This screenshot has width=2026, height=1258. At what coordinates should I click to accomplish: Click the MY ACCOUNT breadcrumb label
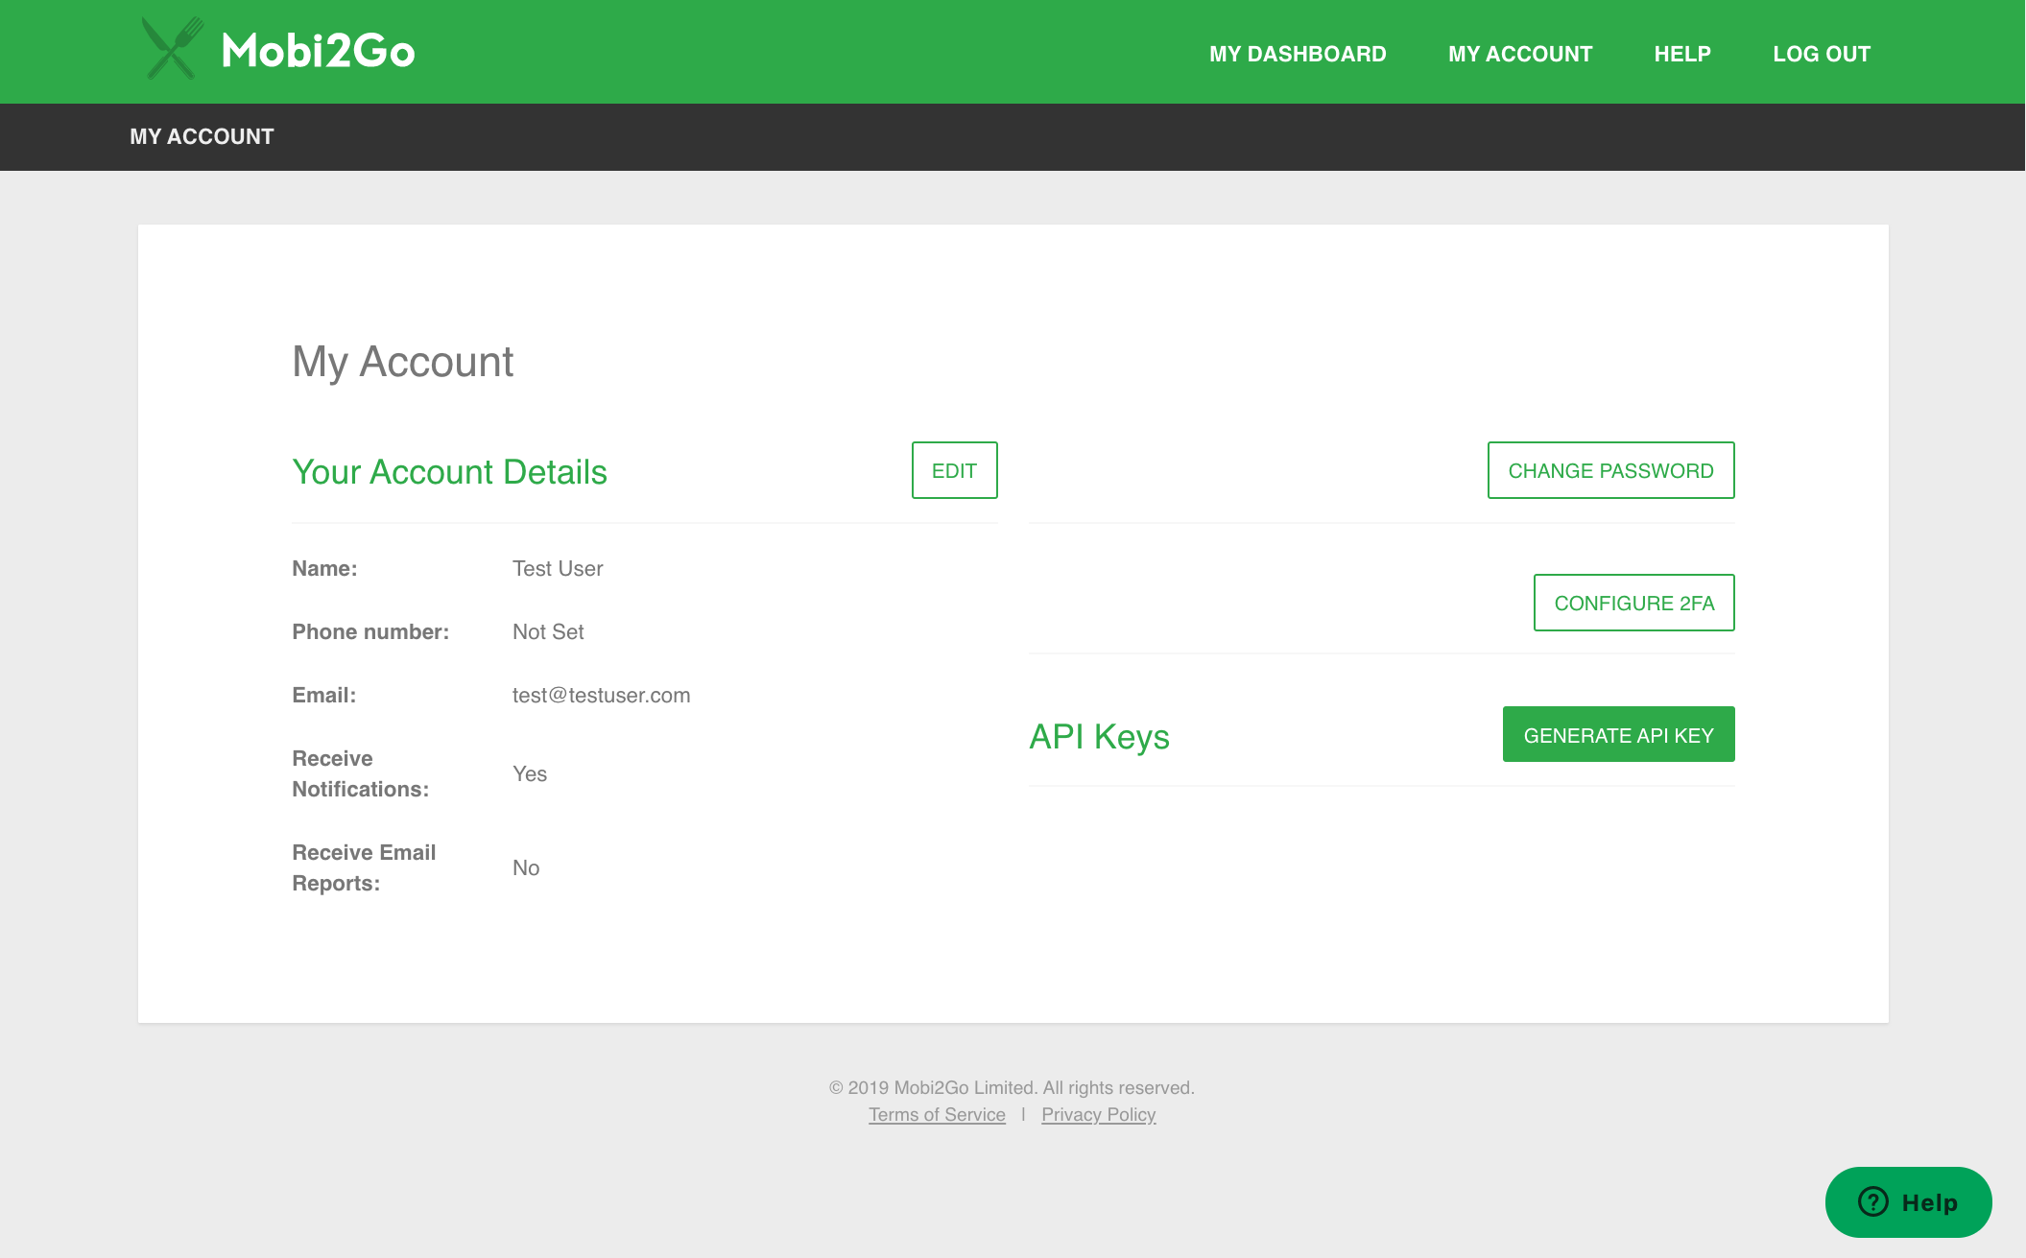pyautogui.click(x=202, y=136)
